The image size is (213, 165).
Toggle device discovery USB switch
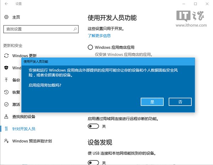(x=93, y=163)
